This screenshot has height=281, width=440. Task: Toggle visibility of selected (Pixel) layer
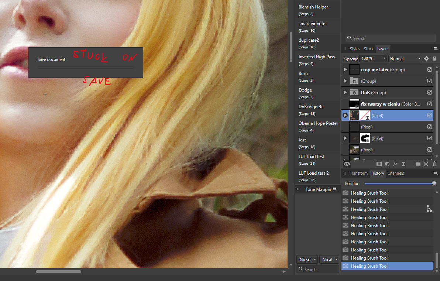[x=430, y=115]
